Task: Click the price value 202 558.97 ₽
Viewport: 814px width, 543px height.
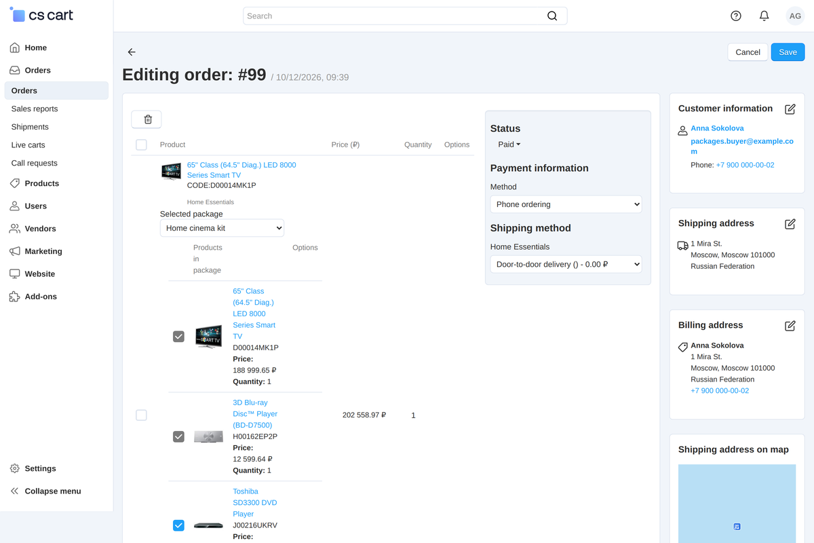Action: 364,415
